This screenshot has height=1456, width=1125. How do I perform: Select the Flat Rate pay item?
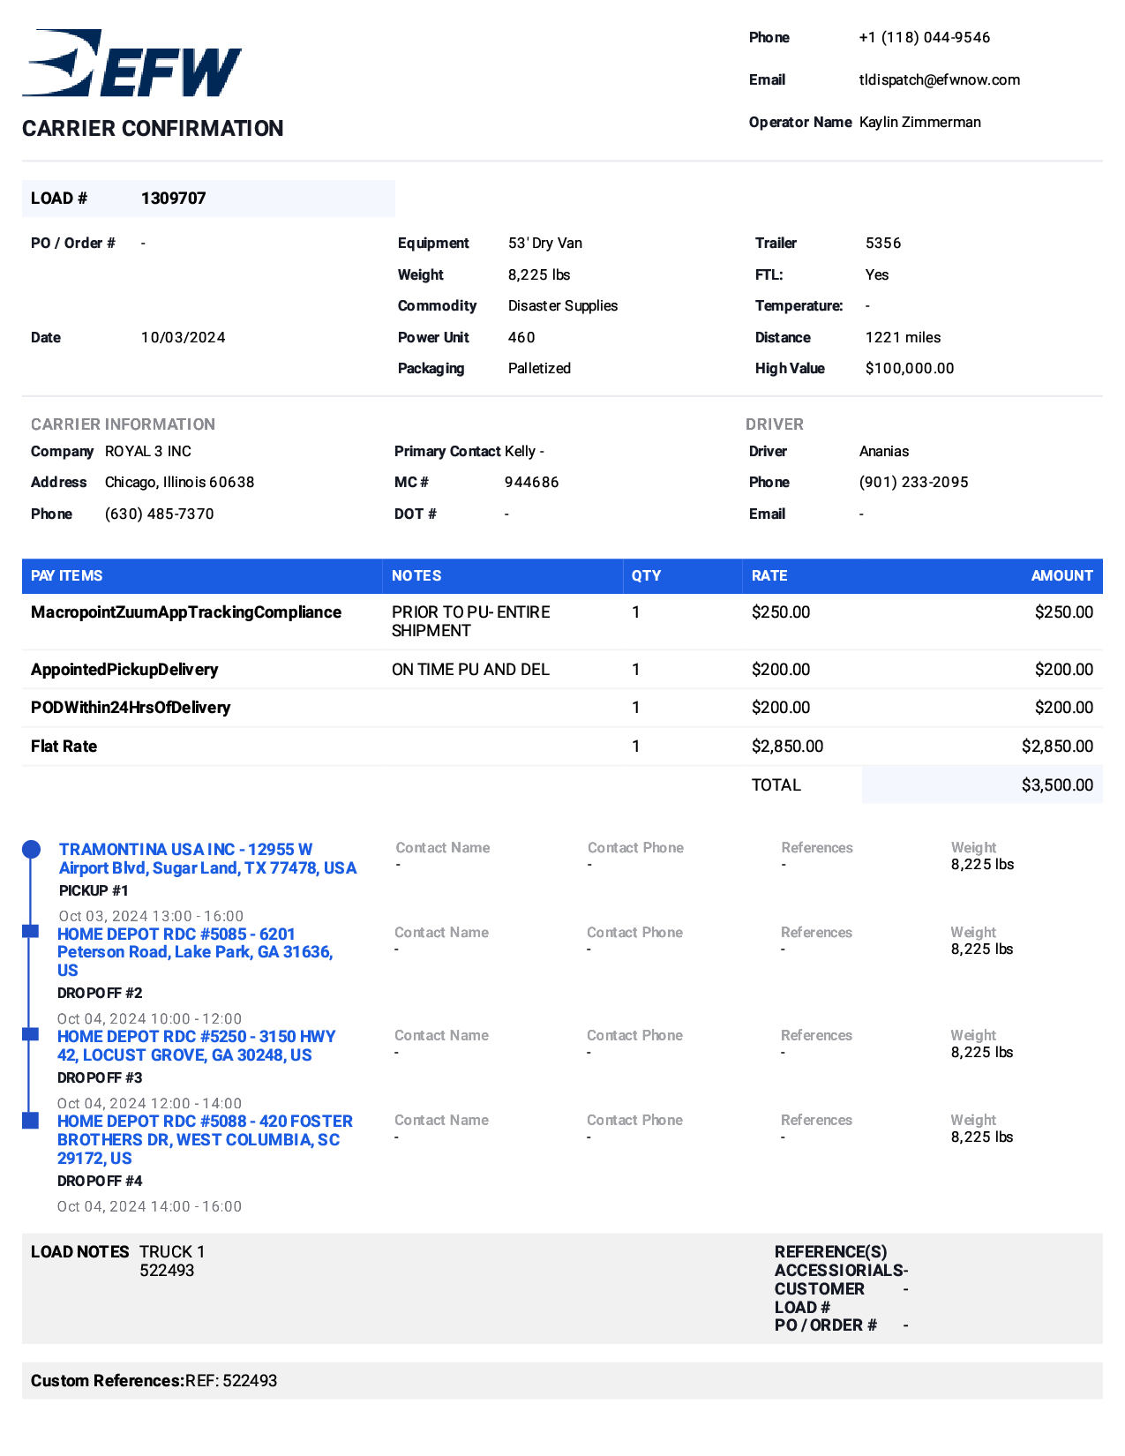click(64, 746)
